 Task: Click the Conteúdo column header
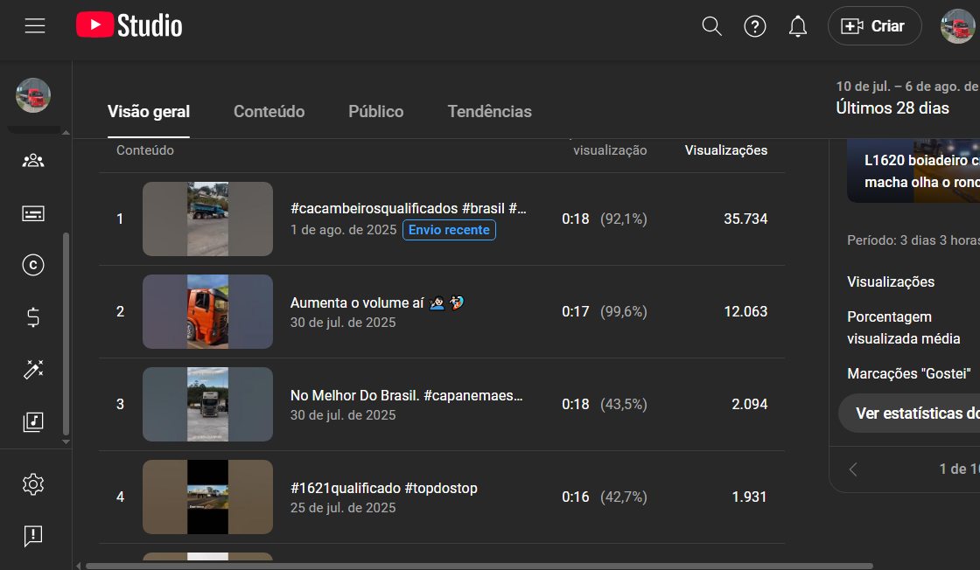click(x=145, y=150)
